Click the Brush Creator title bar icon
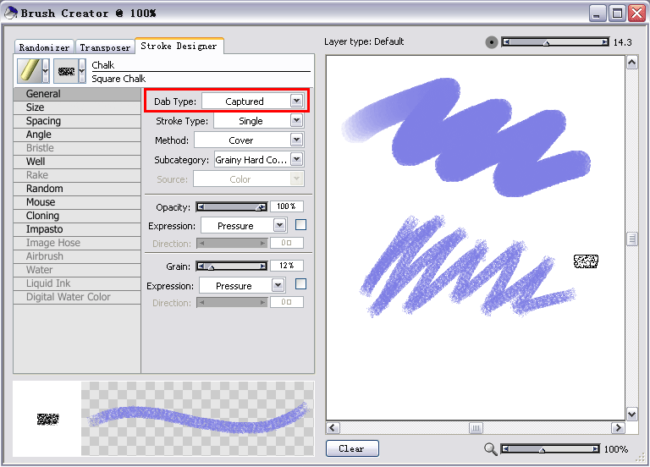 (10, 13)
